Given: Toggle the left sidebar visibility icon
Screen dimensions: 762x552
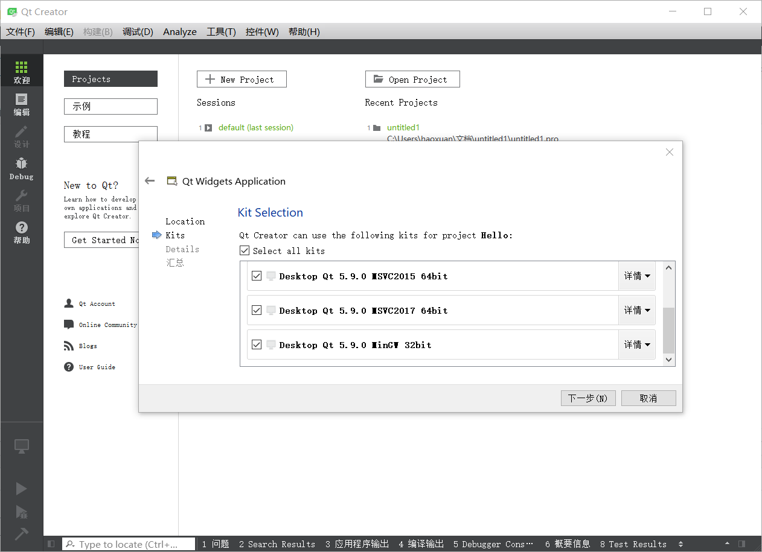Looking at the screenshot, I should point(51,544).
